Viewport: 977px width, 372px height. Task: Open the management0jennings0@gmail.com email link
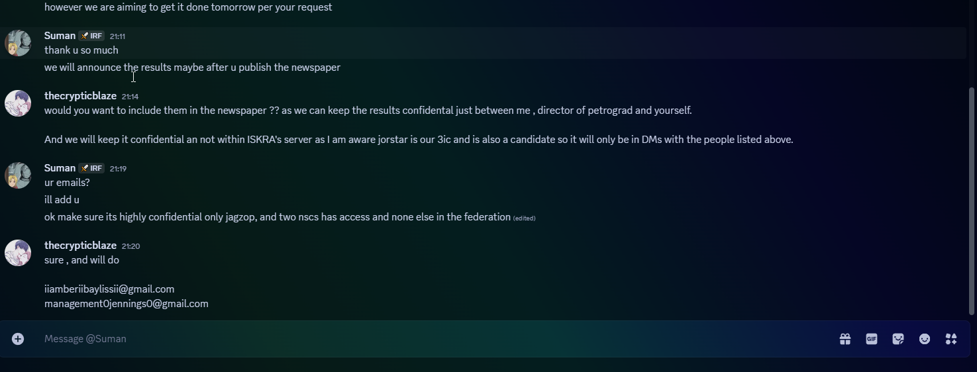tap(127, 304)
